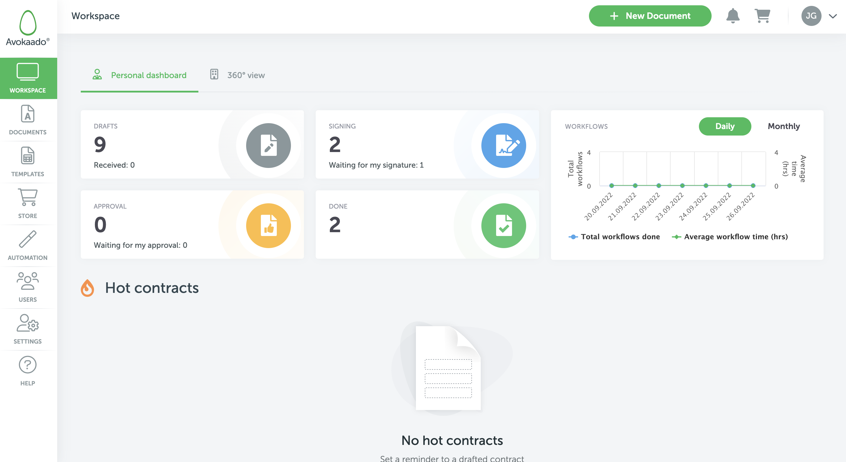Click the 26.09.2022 chart data point
Viewport: 846px width, 462px height.
point(753,186)
